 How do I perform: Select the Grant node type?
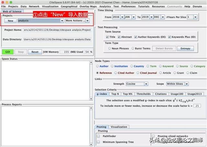point(175,73)
